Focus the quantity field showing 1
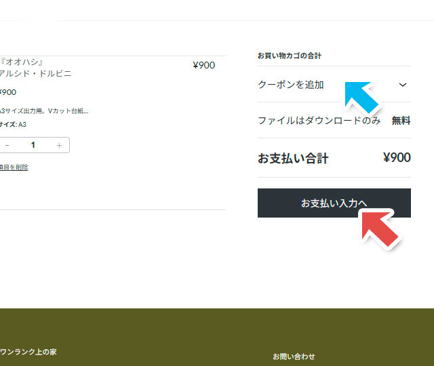This screenshot has width=434, height=366. (33, 145)
